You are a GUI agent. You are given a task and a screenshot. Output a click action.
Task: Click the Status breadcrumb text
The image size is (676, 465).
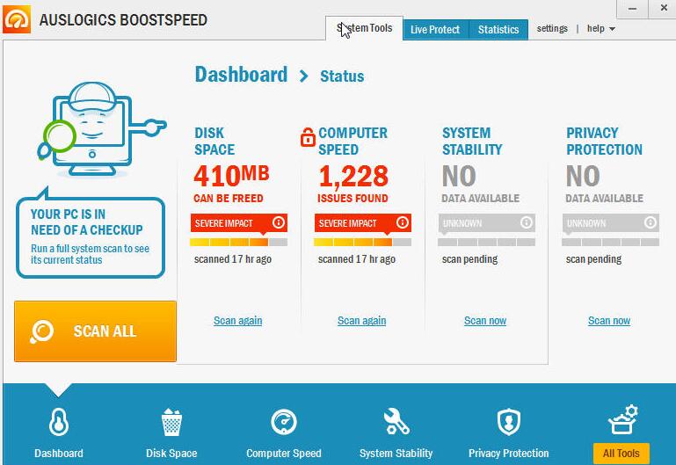coord(342,76)
